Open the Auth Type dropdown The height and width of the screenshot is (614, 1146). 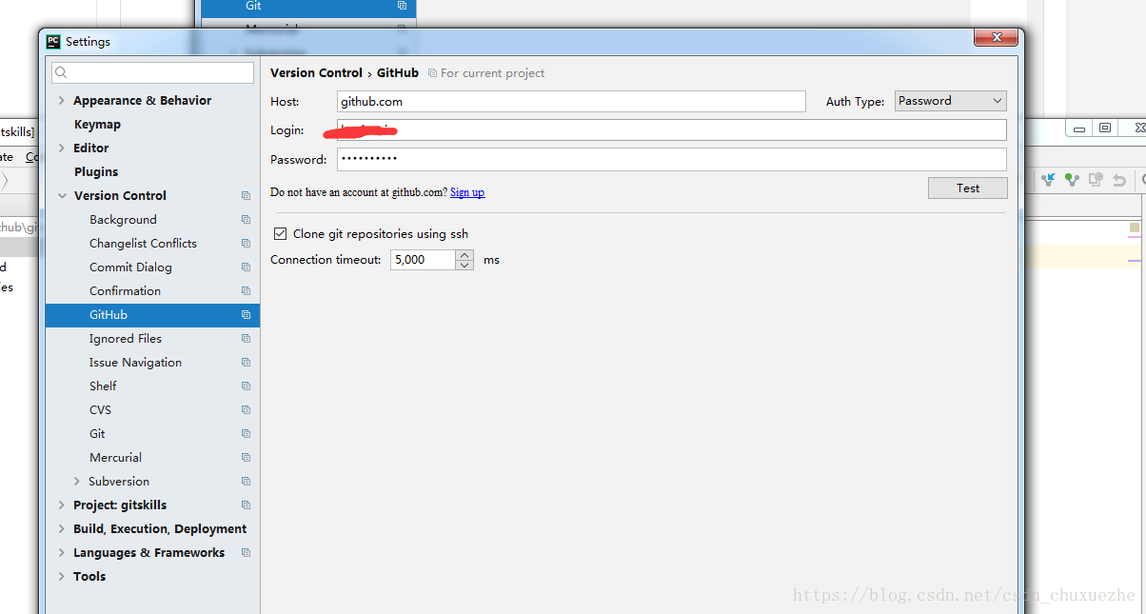click(x=951, y=101)
